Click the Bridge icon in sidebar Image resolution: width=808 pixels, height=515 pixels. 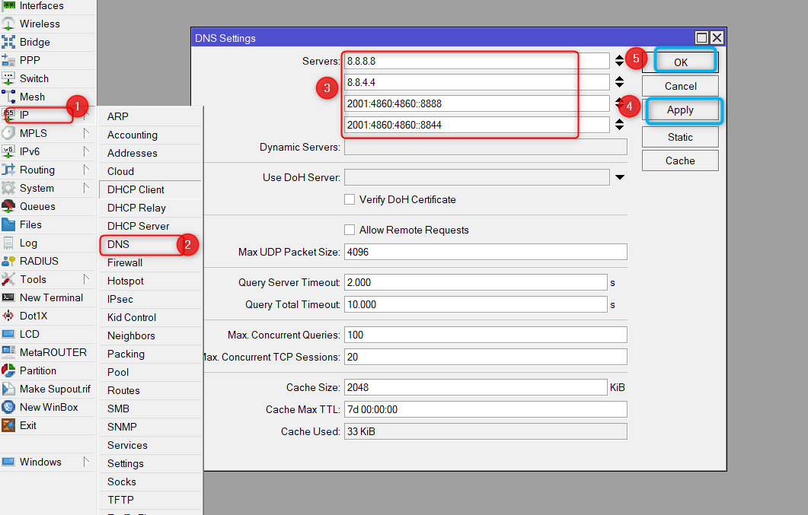(8, 42)
